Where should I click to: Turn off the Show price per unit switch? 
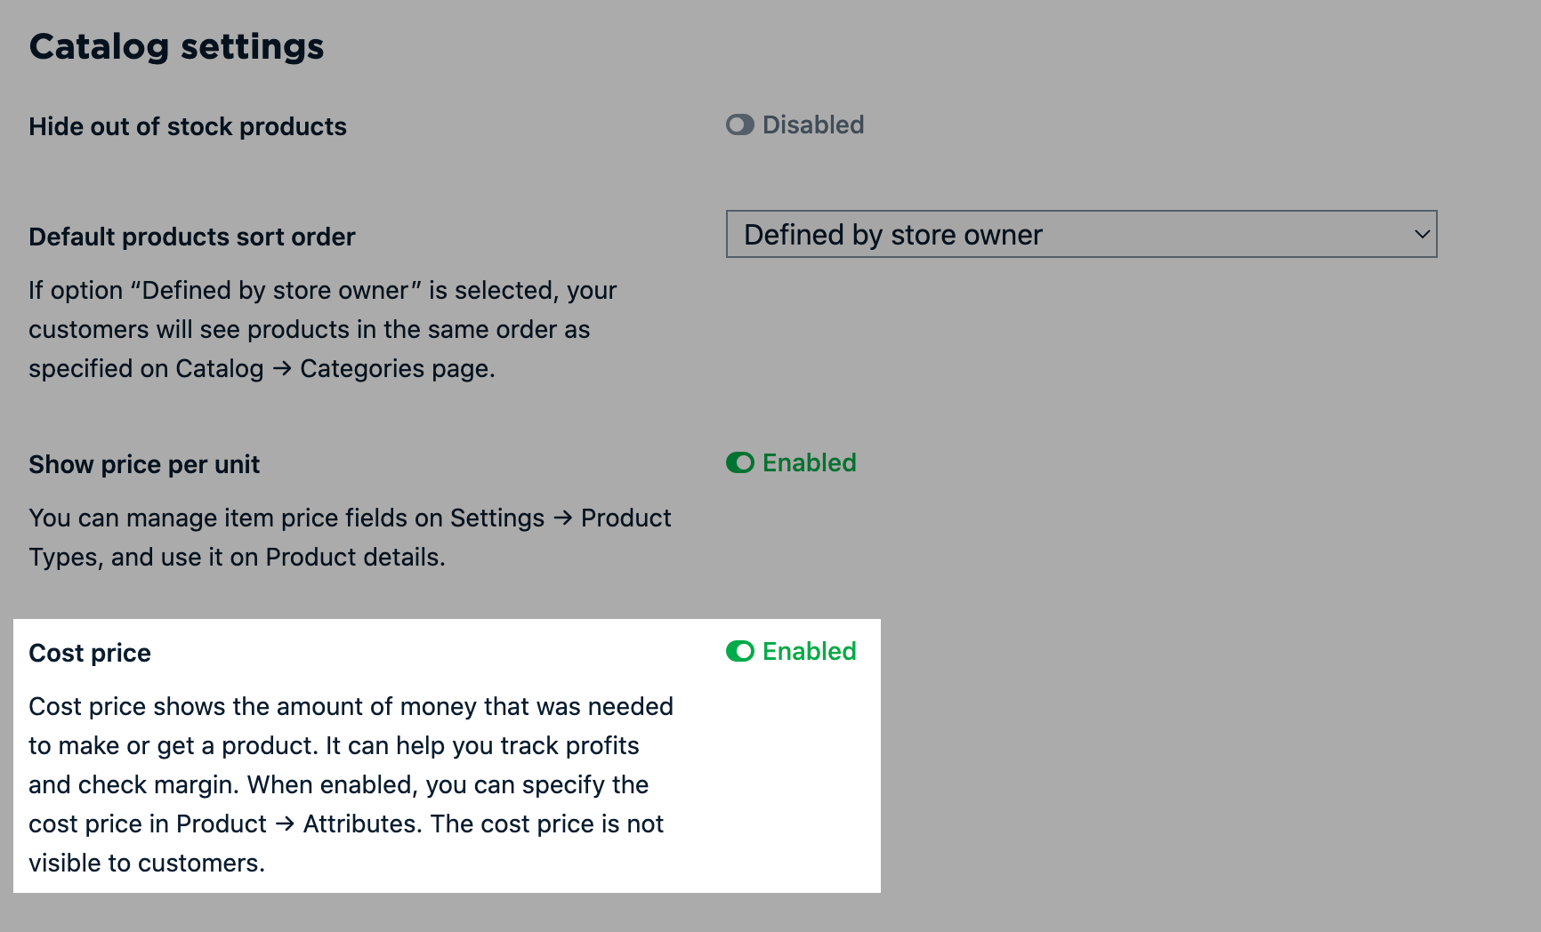coord(739,463)
